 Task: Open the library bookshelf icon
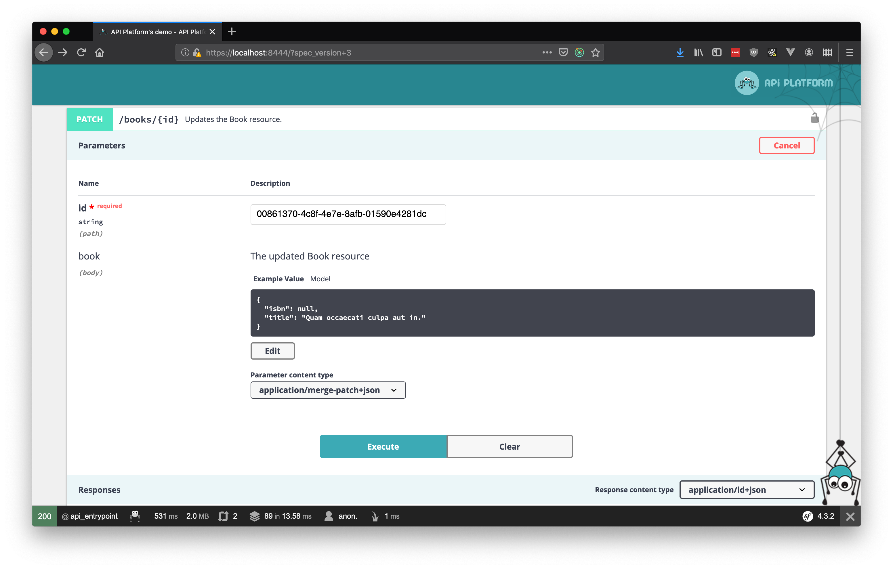698,52
